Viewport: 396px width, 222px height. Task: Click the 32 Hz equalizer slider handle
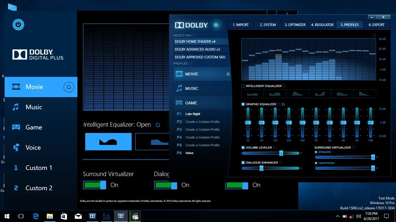248,123
